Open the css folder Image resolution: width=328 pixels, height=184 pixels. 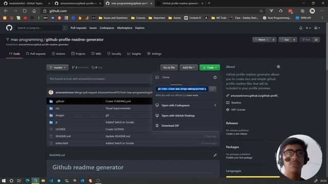point(57,108)
